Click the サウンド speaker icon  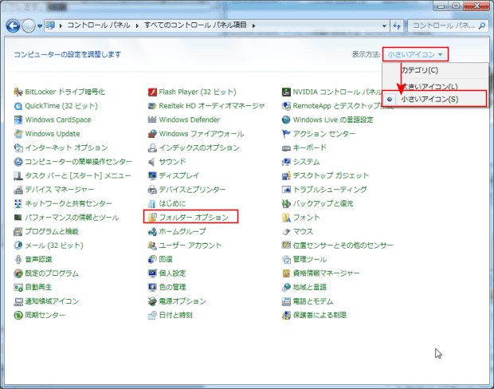tap(152, 162)
